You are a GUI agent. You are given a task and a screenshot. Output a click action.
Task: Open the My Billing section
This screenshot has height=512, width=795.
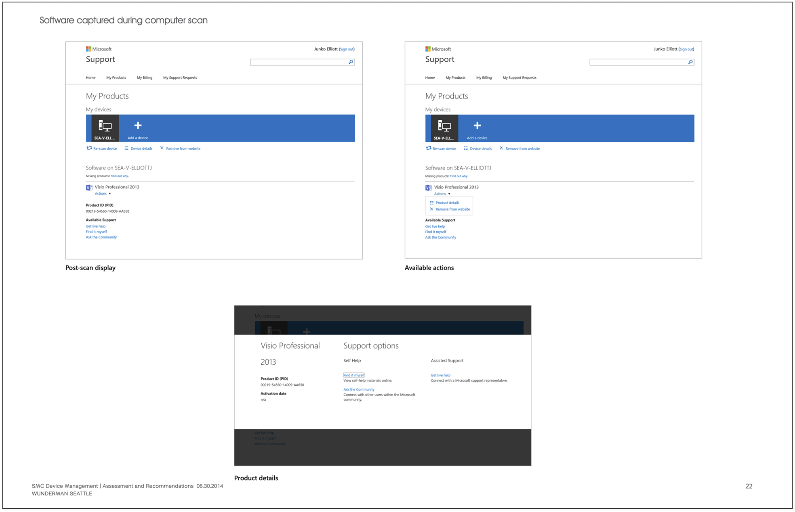145,77
